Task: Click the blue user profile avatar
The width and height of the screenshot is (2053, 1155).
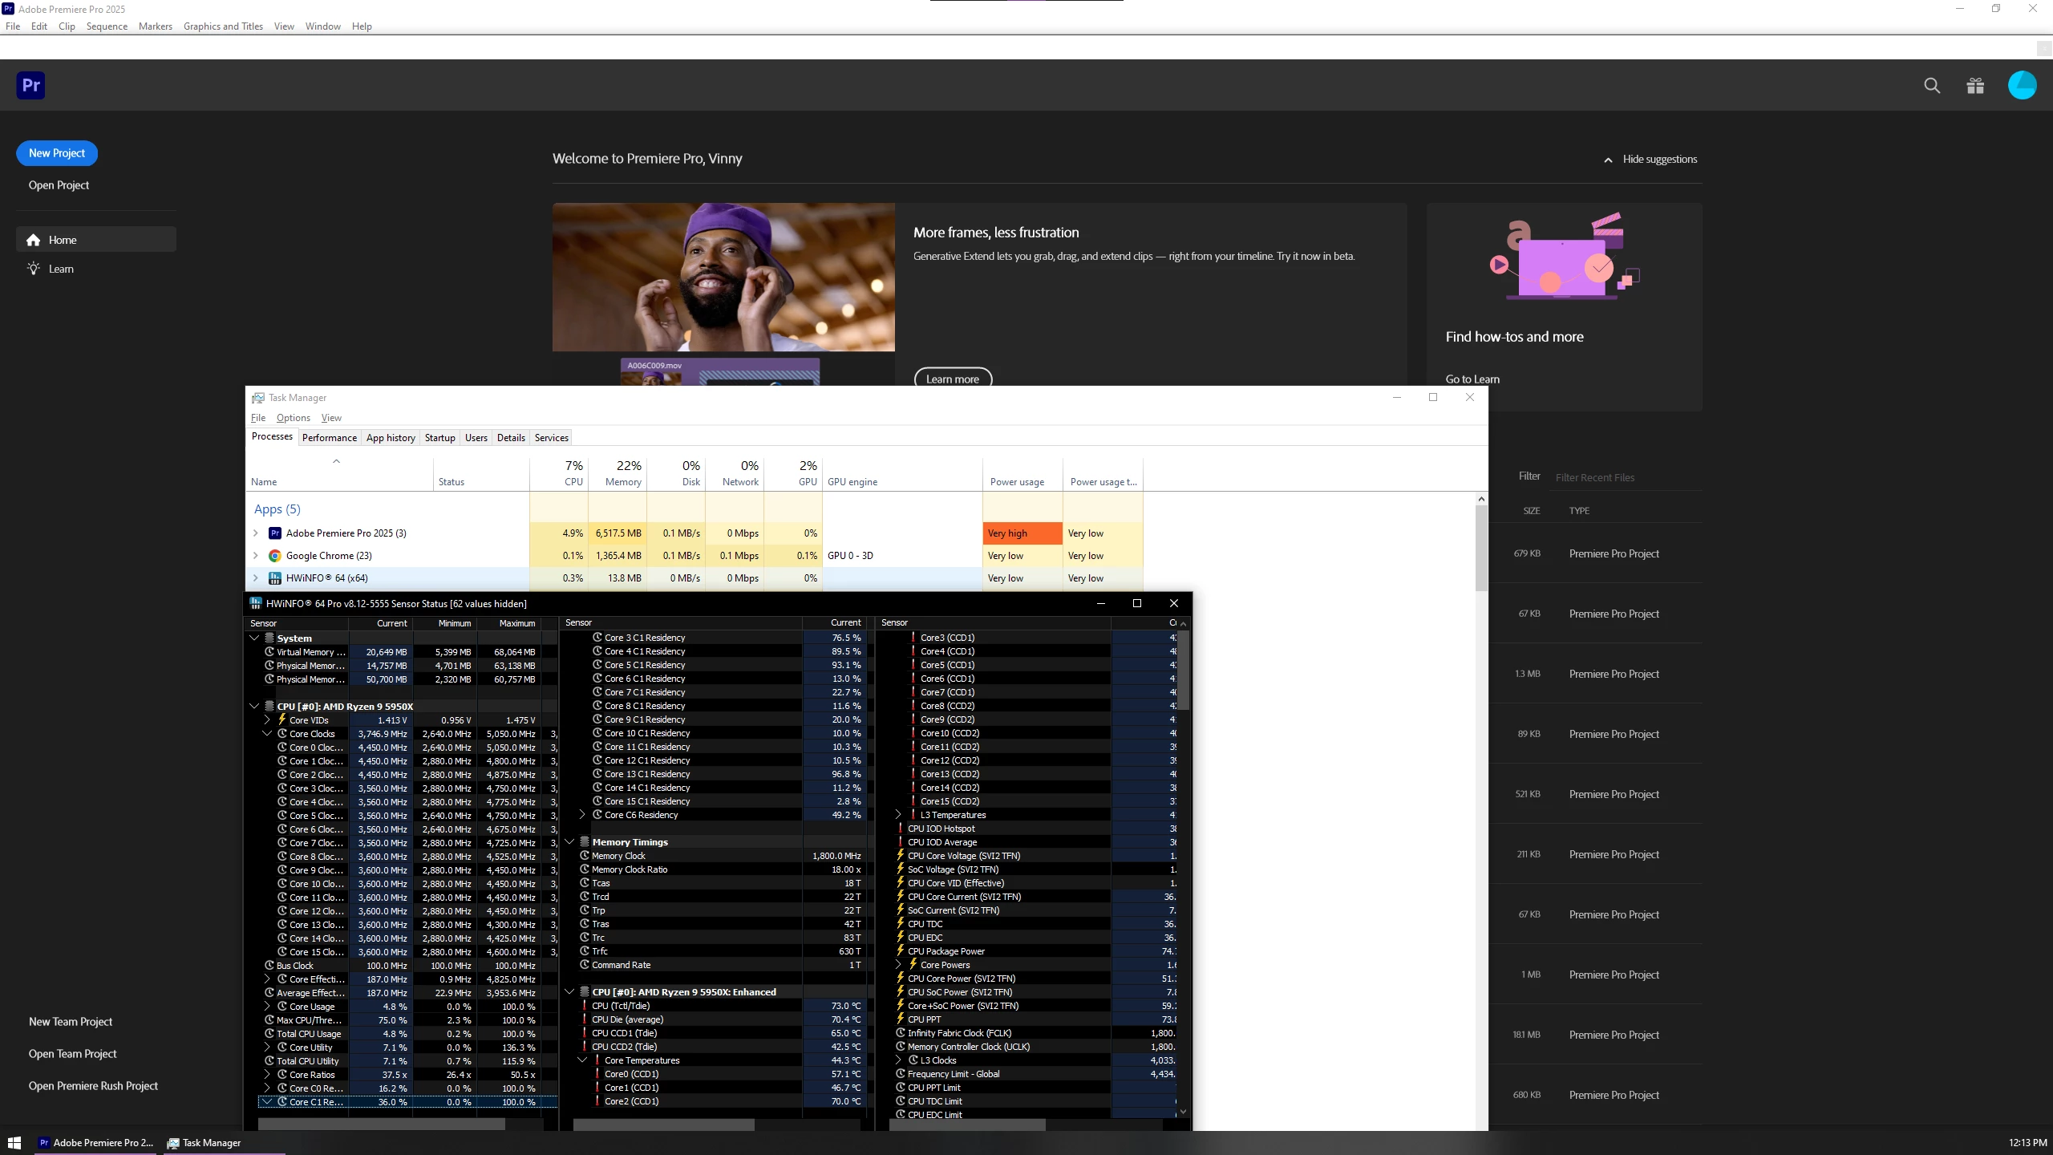Action: click(2022, 85)
